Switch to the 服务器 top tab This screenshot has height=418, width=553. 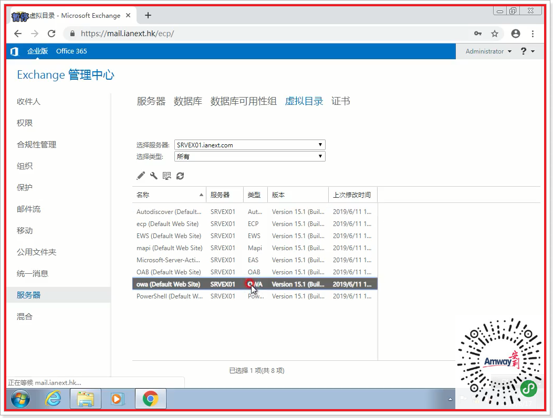(x=151, y=101)
